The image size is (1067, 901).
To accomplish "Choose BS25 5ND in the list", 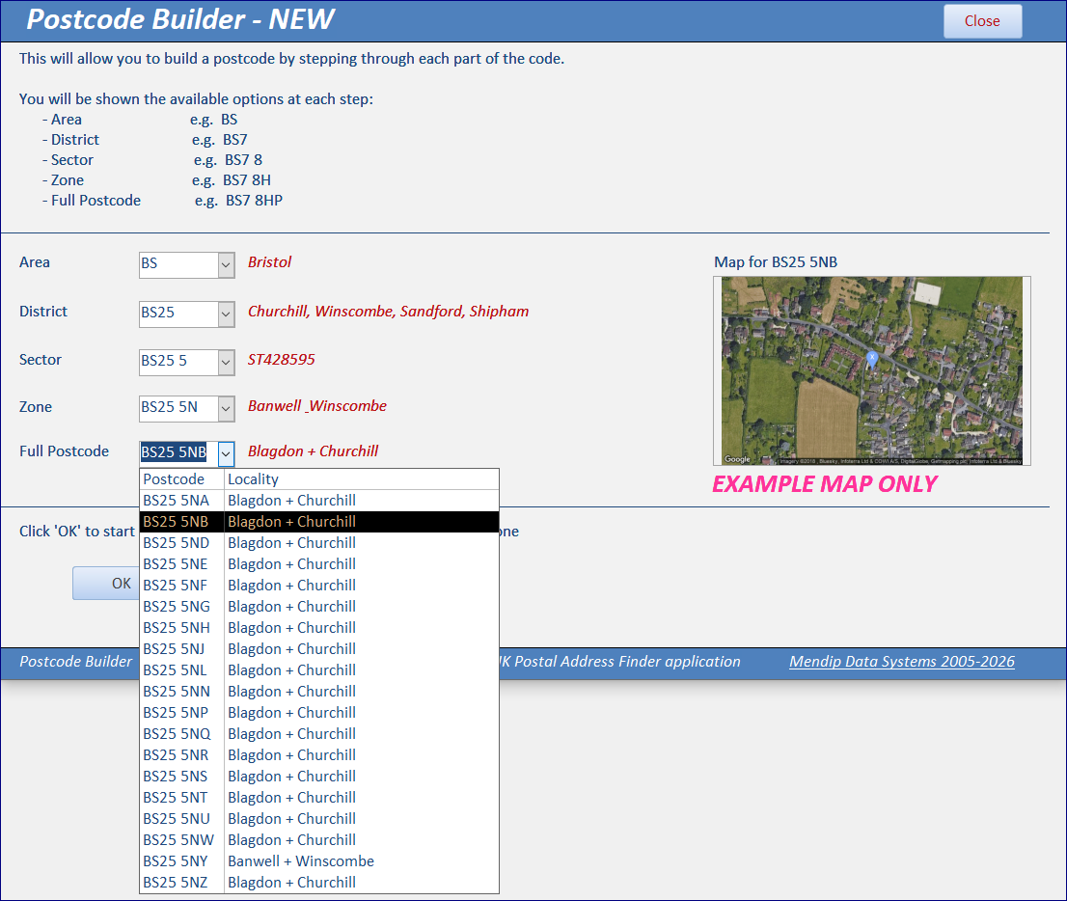I will click(x=319, y=543).
